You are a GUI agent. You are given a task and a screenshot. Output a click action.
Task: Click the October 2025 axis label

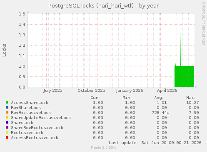[91, 91]
